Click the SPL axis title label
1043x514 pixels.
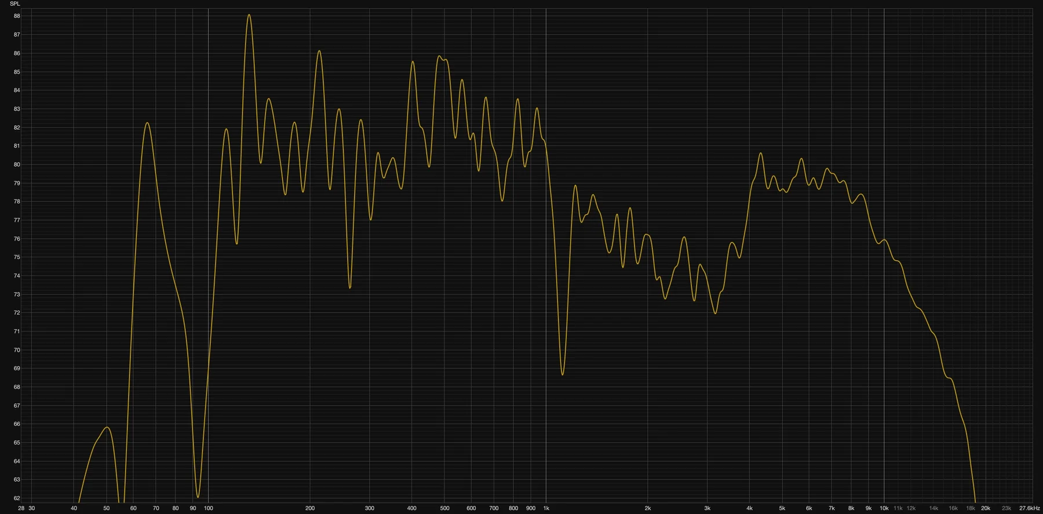point(15,4)
